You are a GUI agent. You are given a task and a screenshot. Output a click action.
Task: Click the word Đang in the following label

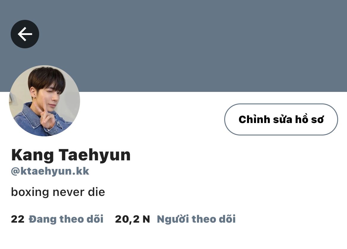point(43,219)
